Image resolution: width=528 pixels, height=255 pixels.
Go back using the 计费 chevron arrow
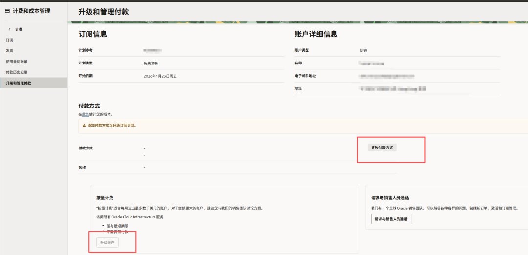click(x=9, y=30)
